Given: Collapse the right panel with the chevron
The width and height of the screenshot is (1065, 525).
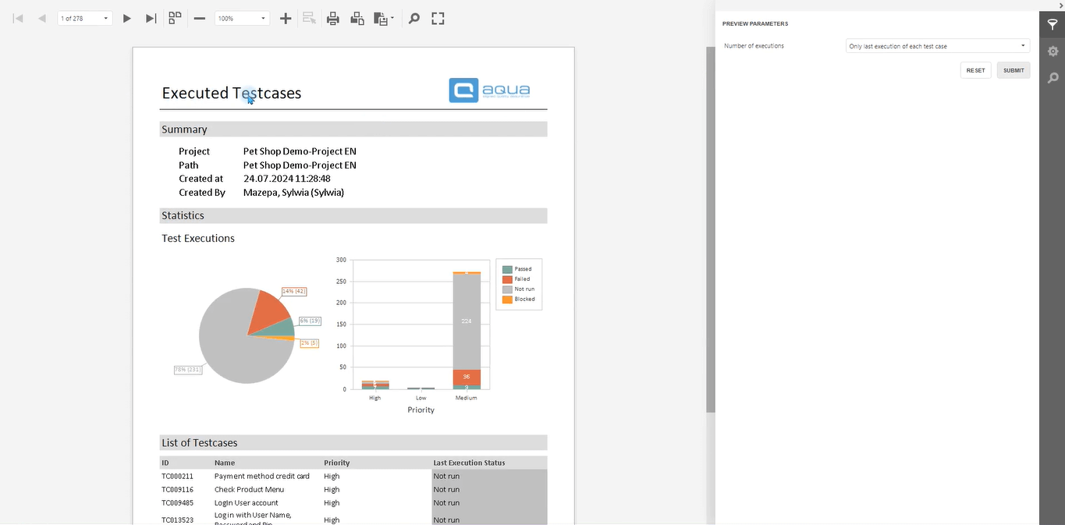Looking at the screenshot, I should pos(1061,5).
